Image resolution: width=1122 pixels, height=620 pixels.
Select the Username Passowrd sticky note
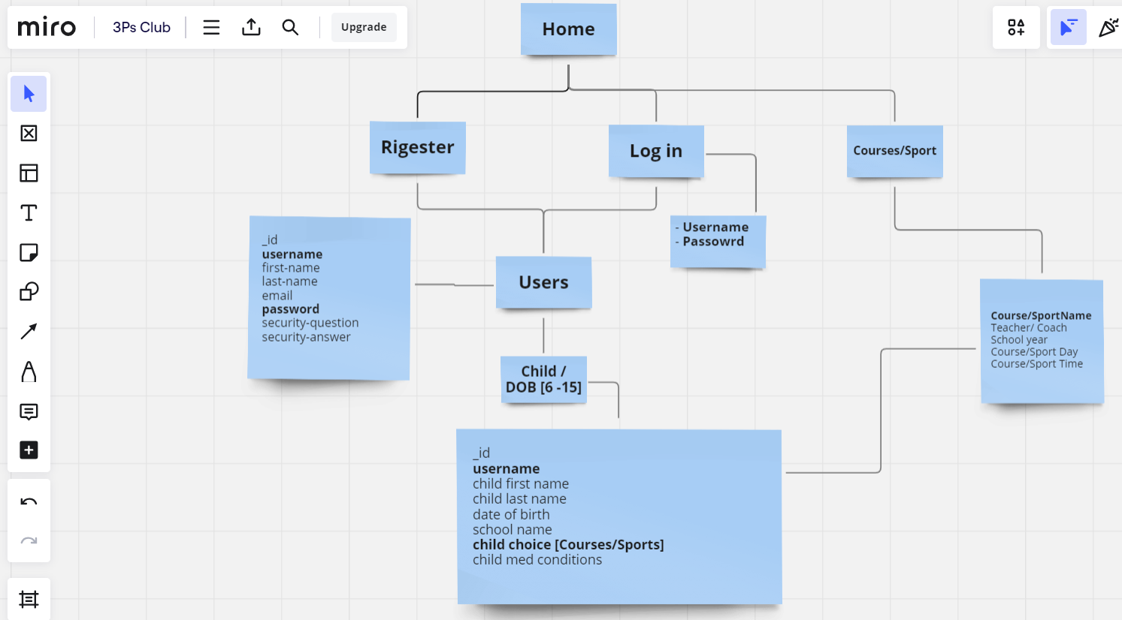718,242
